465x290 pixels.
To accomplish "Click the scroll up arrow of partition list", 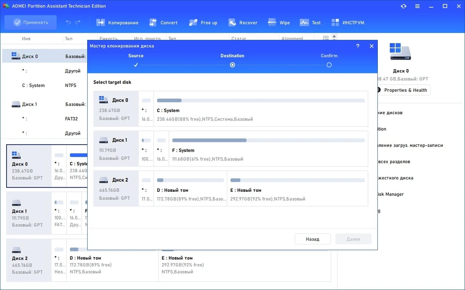I will click(334, 36).
